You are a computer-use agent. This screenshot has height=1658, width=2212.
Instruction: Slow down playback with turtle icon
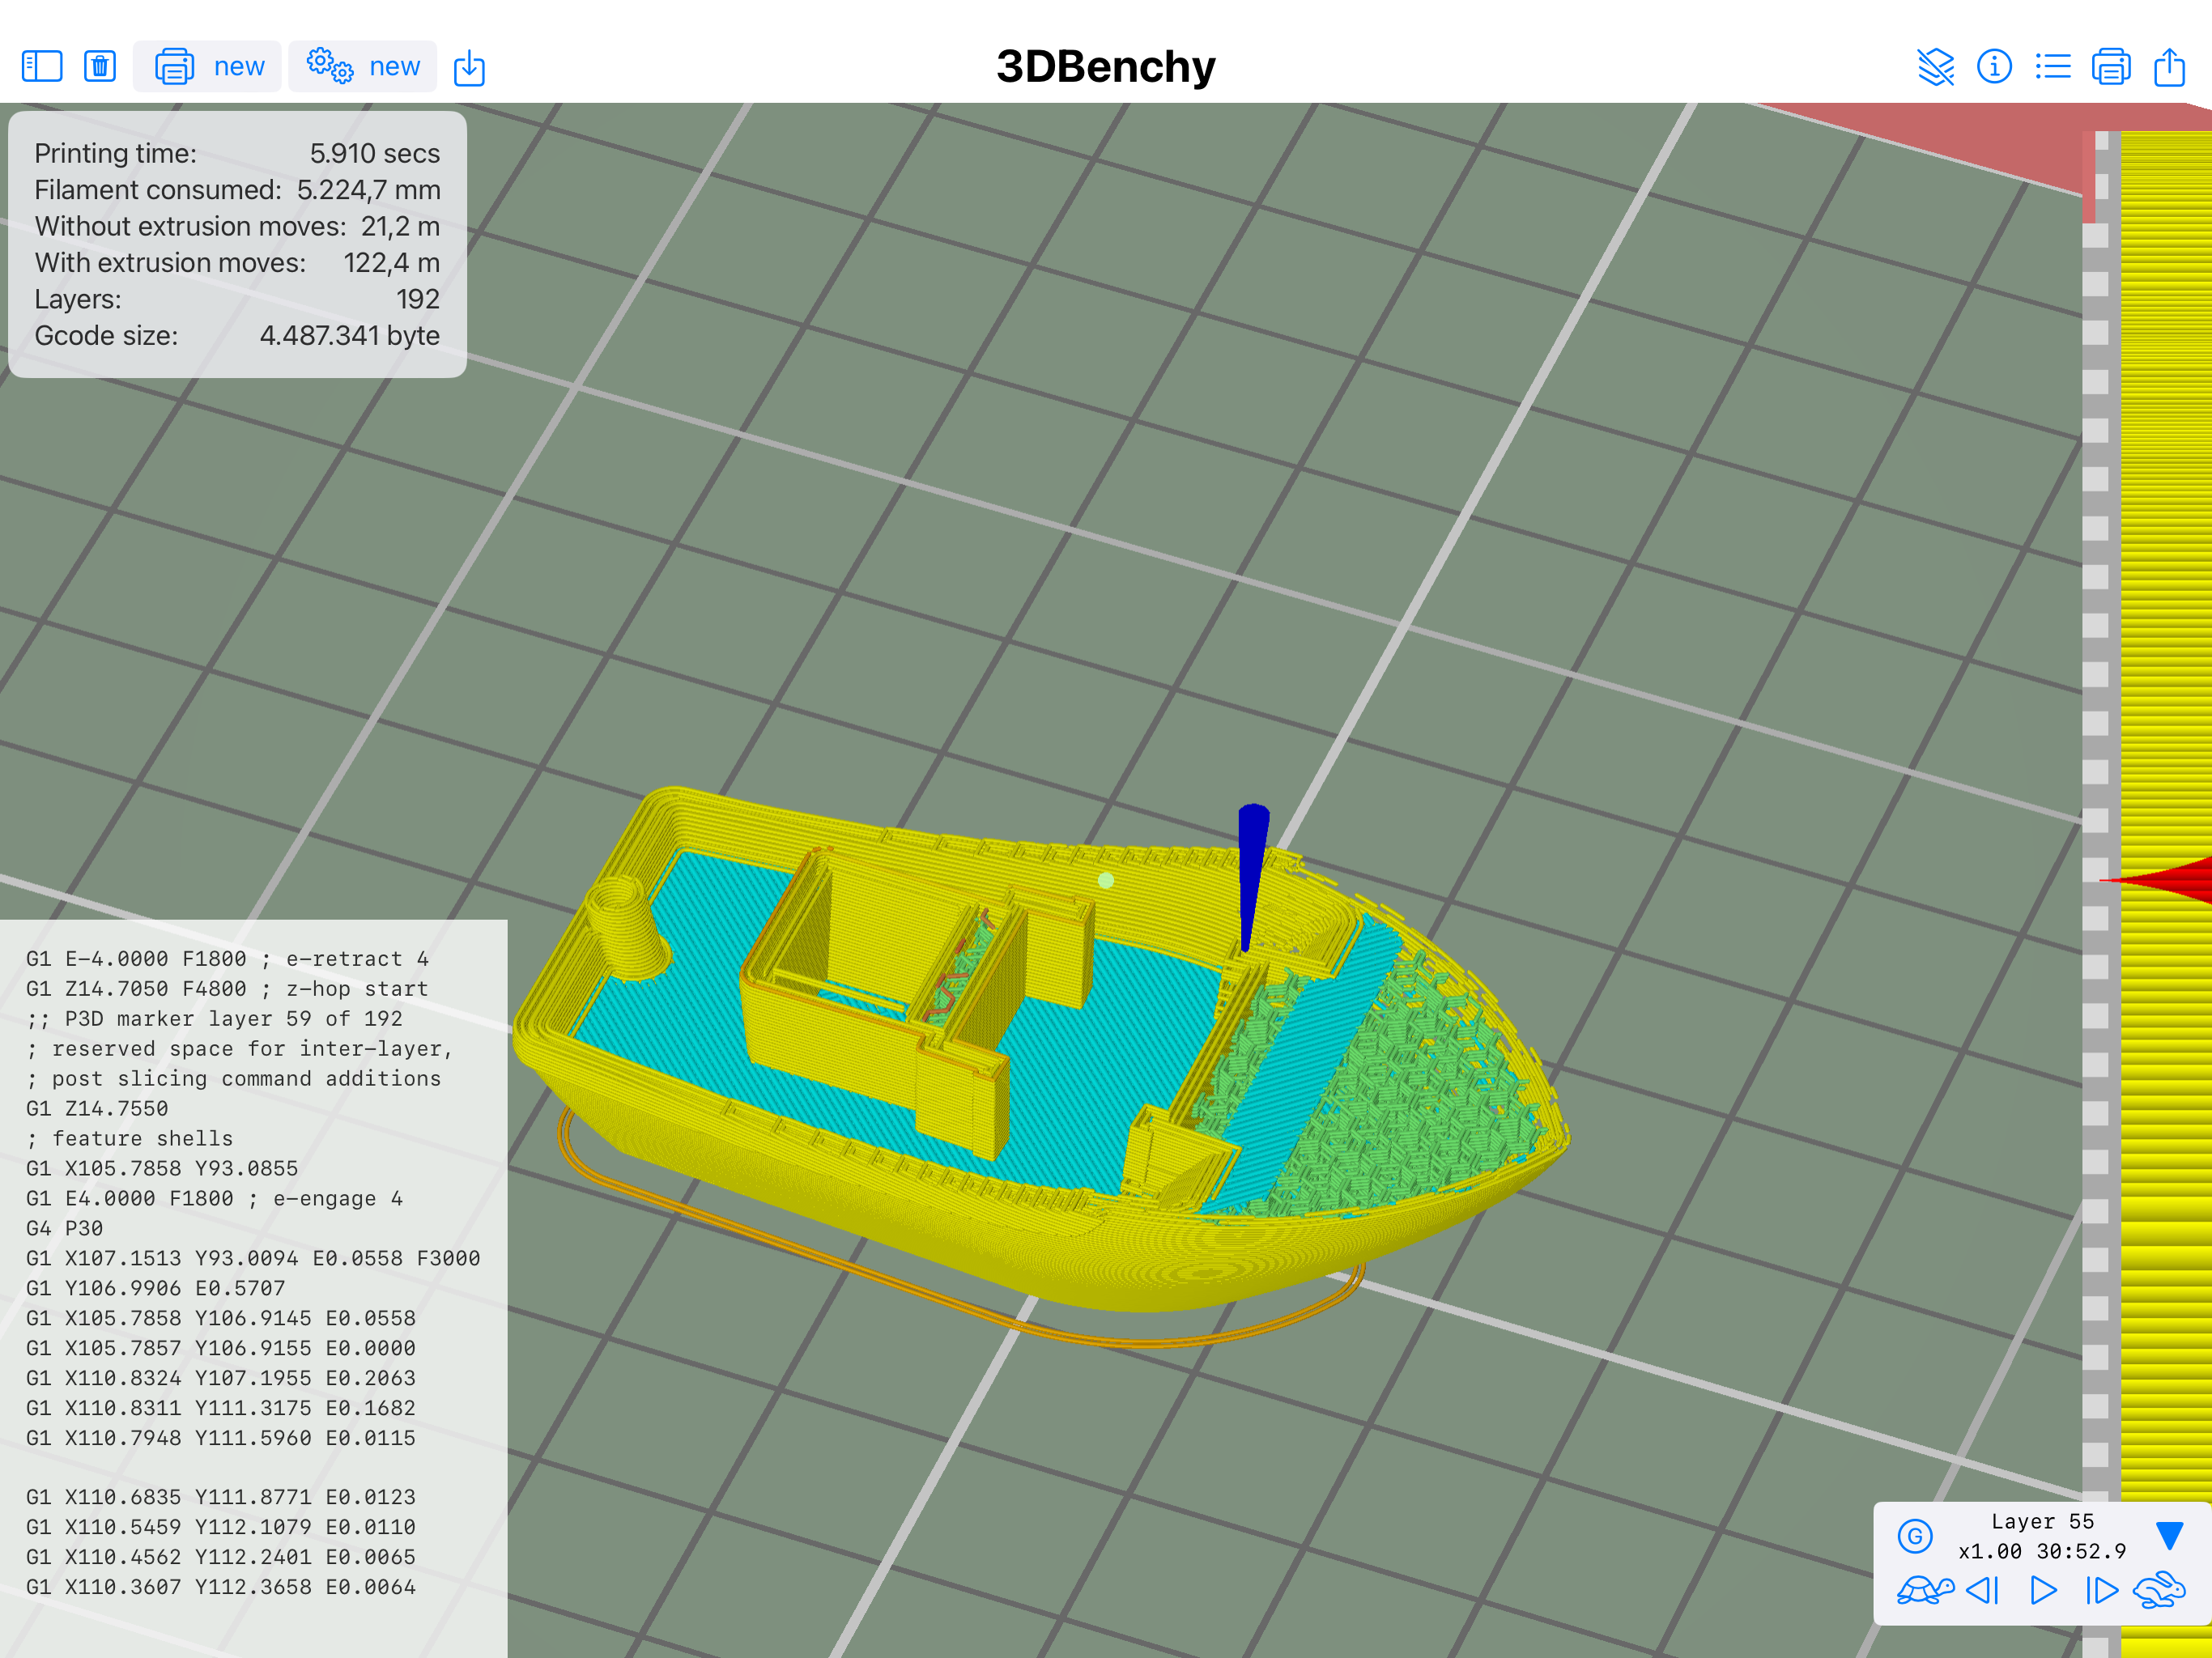click(1925, 1591)
